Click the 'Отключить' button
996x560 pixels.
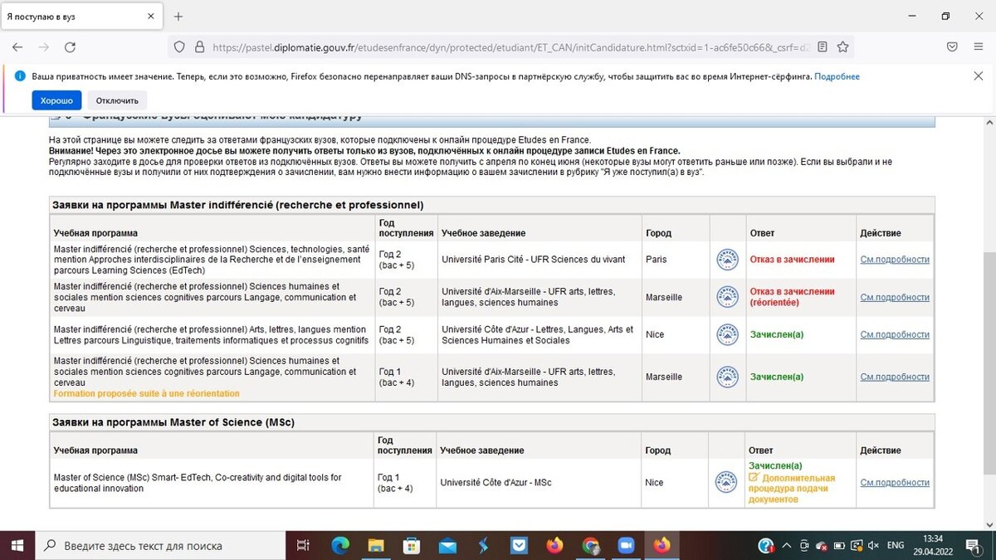[117, 100]
